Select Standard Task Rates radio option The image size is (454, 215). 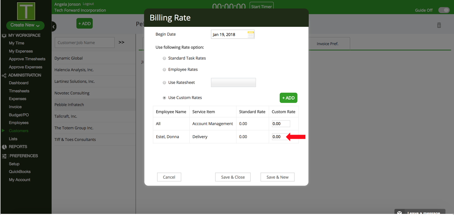coord(164,58)
